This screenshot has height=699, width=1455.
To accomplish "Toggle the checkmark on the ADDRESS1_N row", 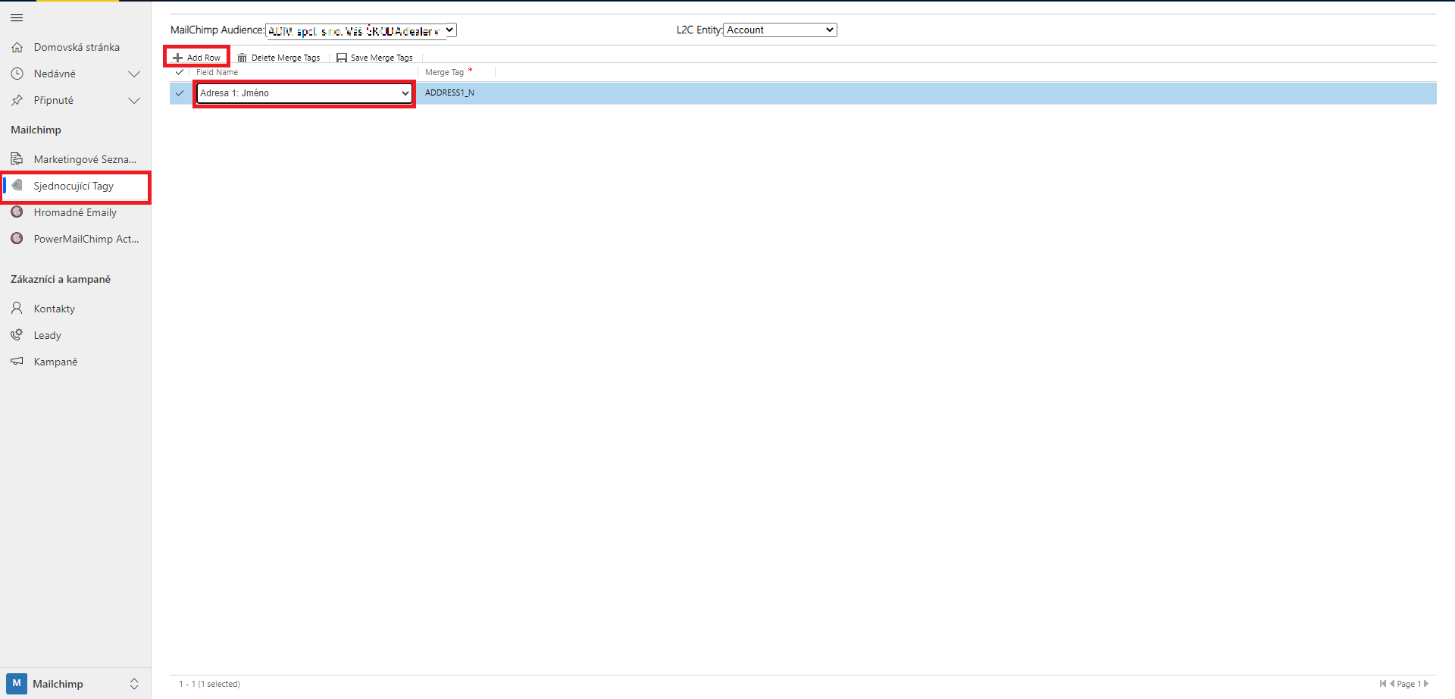I will [x=180, y=93].
